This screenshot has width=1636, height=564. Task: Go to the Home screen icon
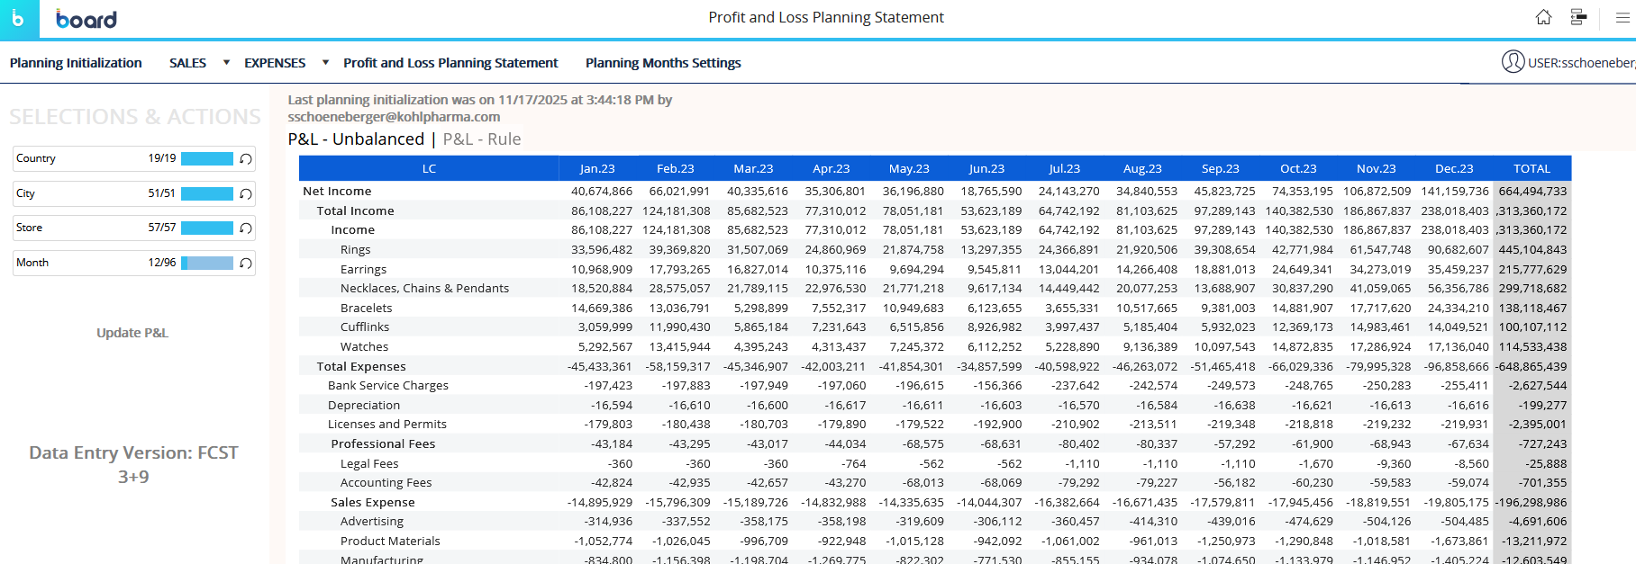(x=1543, y=18)
